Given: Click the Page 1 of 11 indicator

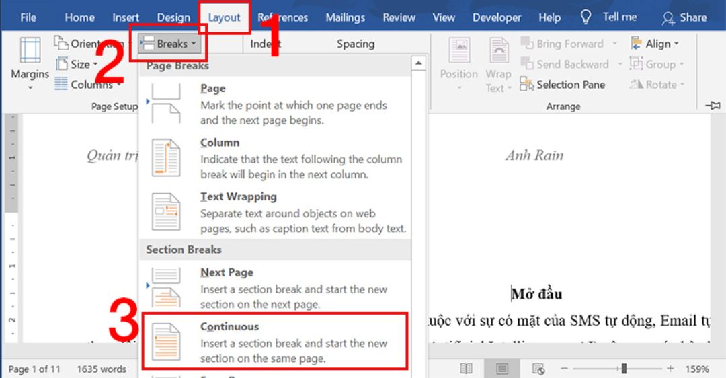Looking at the screenshot, I should coord(34,369).
